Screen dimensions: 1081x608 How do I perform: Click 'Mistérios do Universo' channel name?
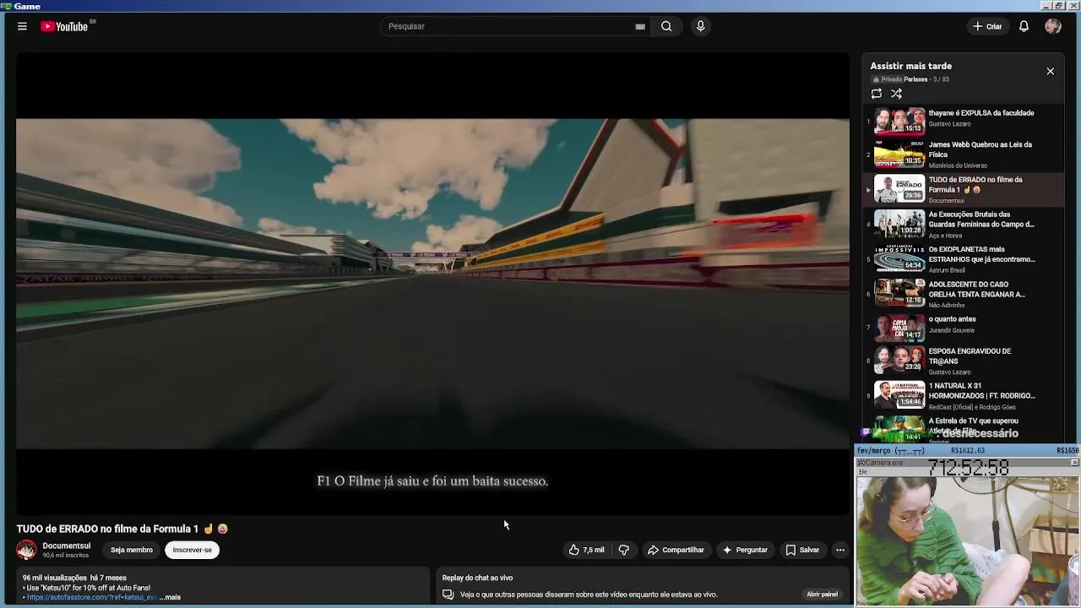[958, 166]
